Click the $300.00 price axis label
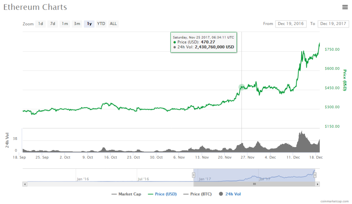The width and height of the screenshot is (352, 204). [332, 107]
